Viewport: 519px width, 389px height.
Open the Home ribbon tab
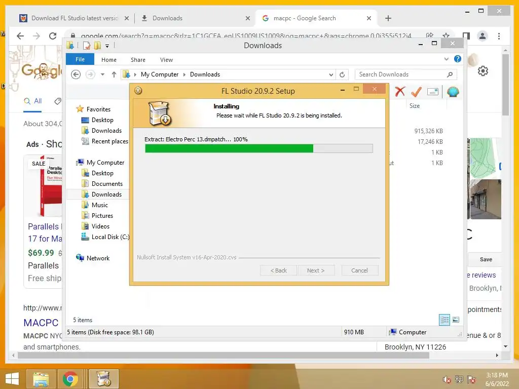[109, 60]
